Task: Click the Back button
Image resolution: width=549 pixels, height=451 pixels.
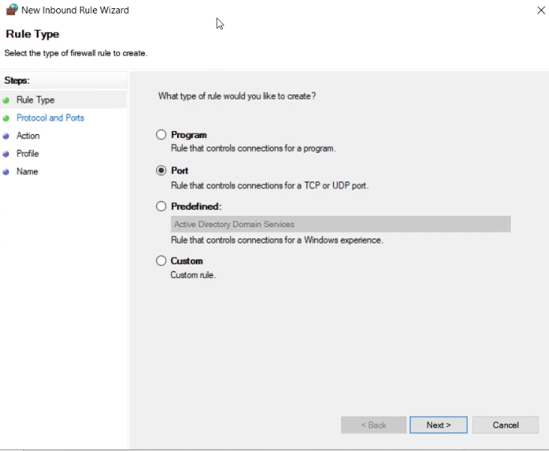Action: pyautogui.click(x=373, y=425)
